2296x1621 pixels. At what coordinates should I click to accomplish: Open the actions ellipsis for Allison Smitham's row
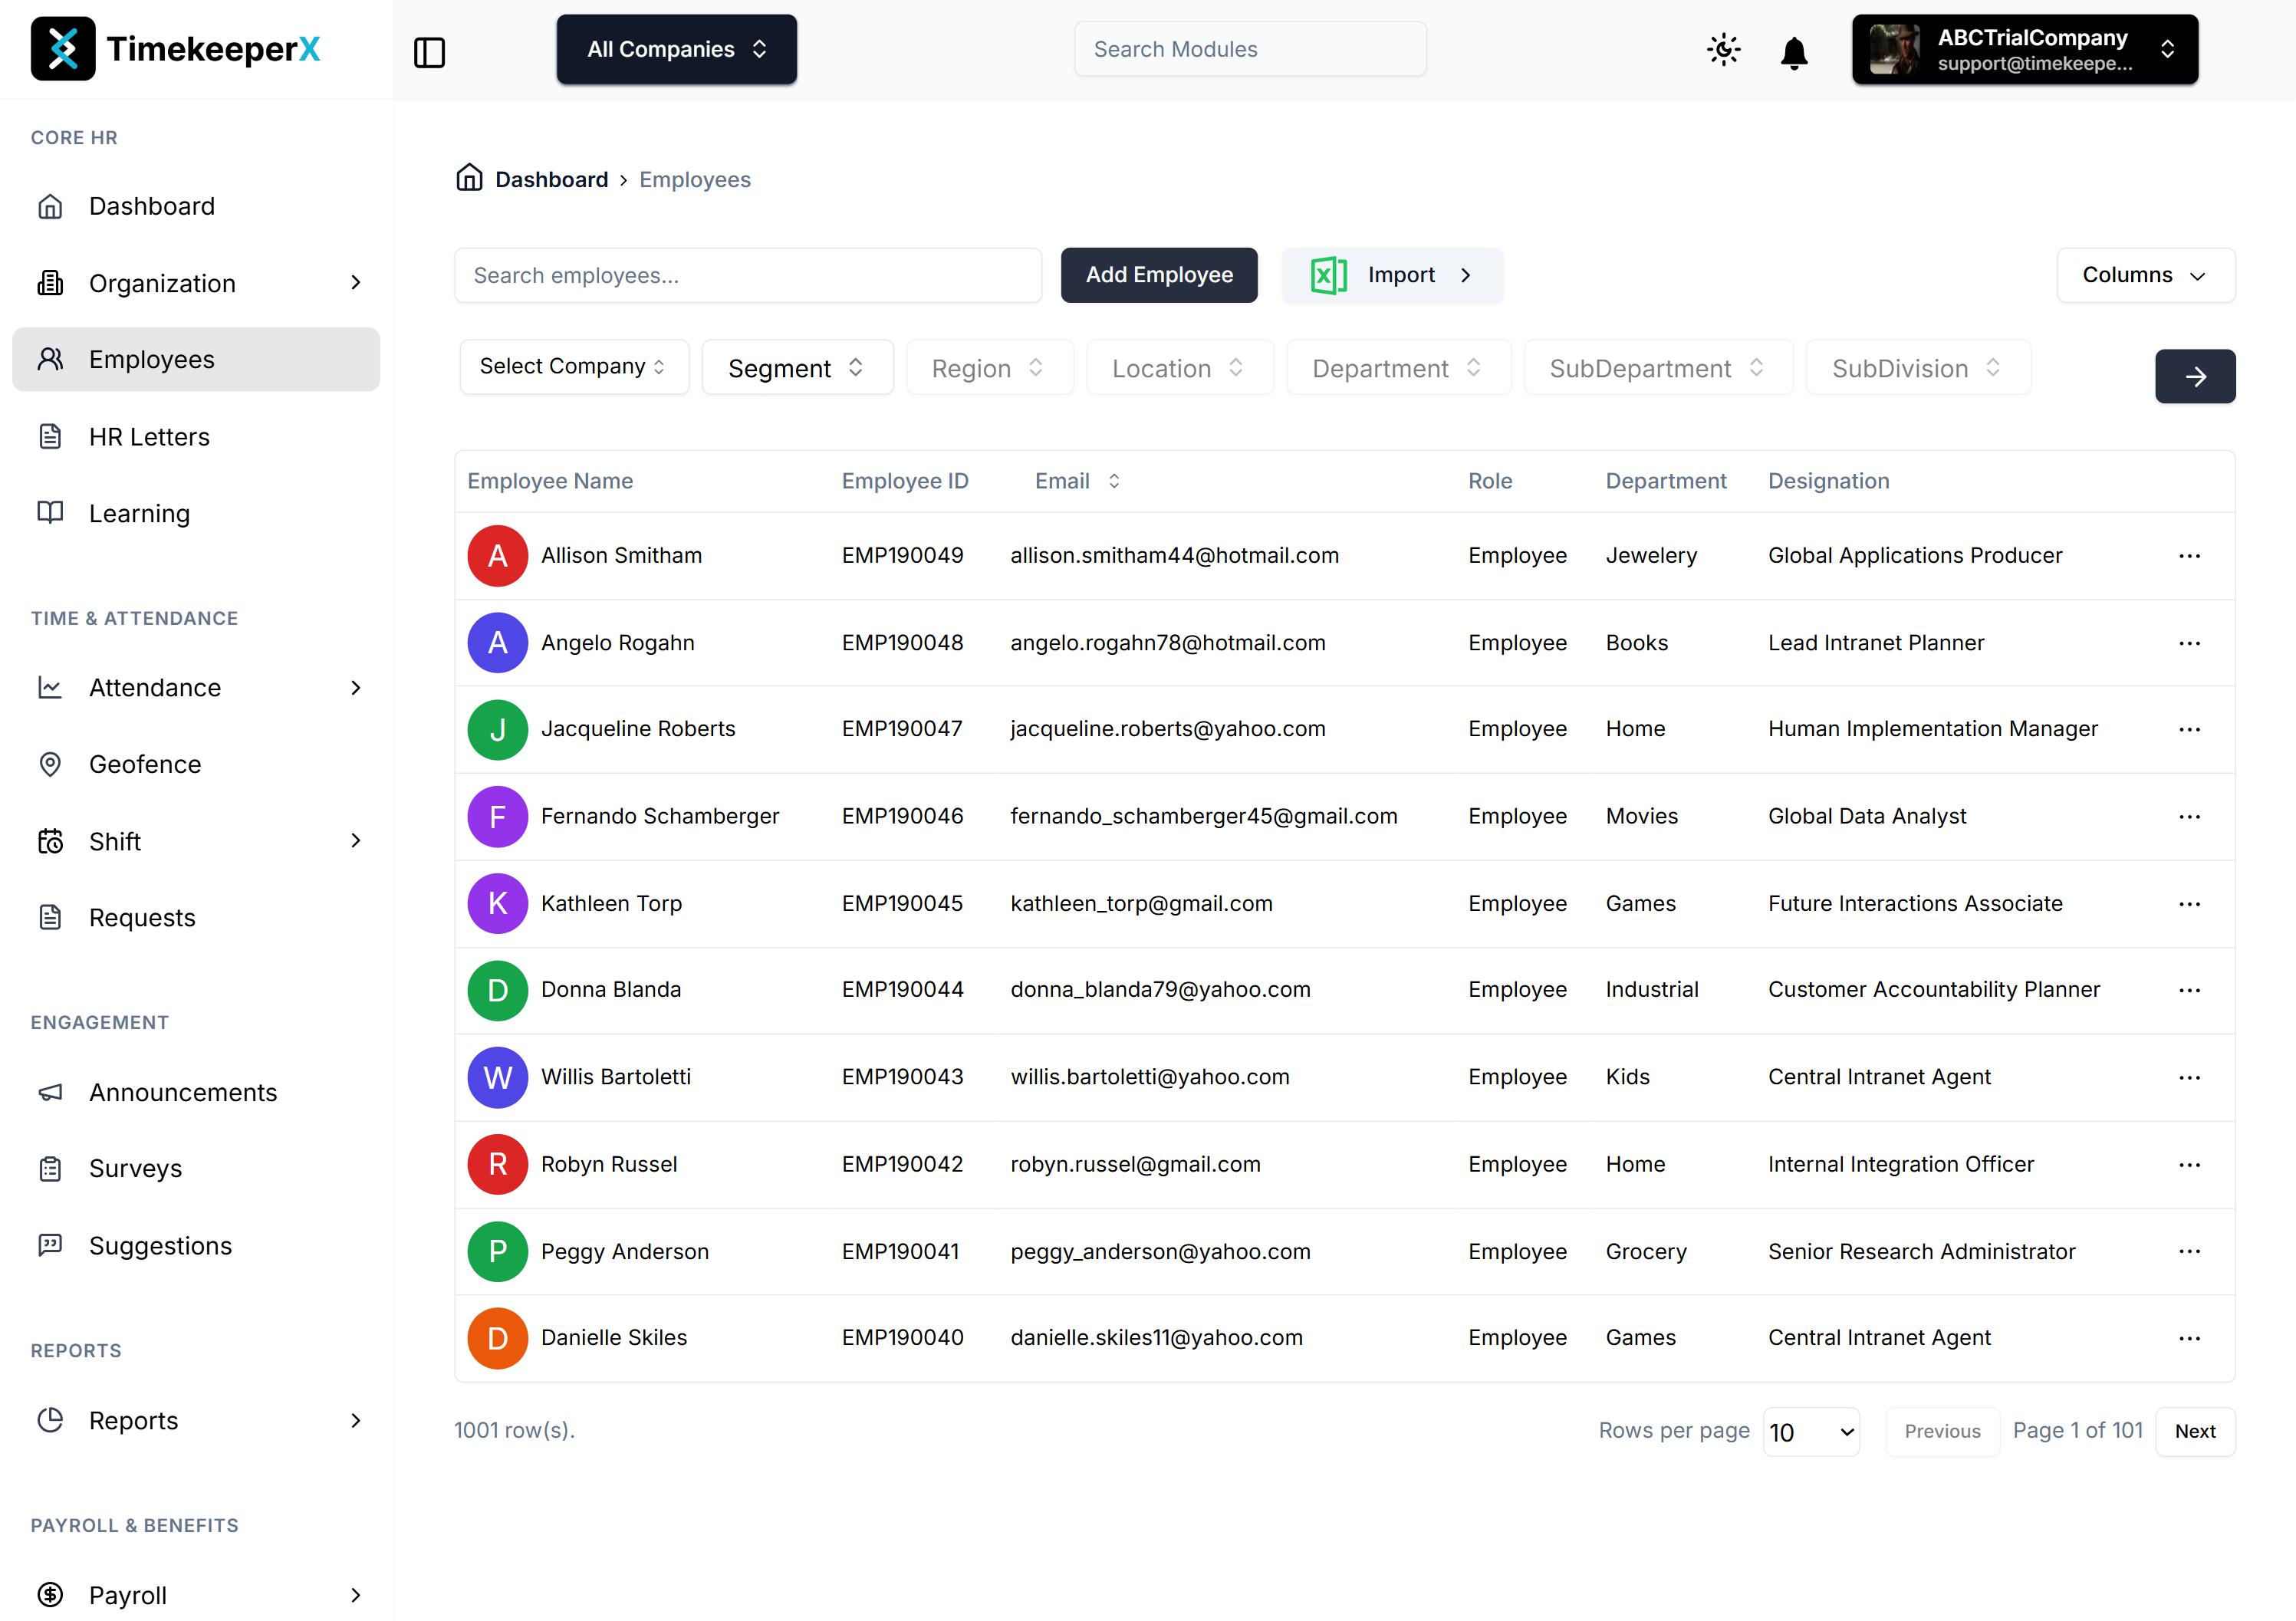(x=2190, y=556)
